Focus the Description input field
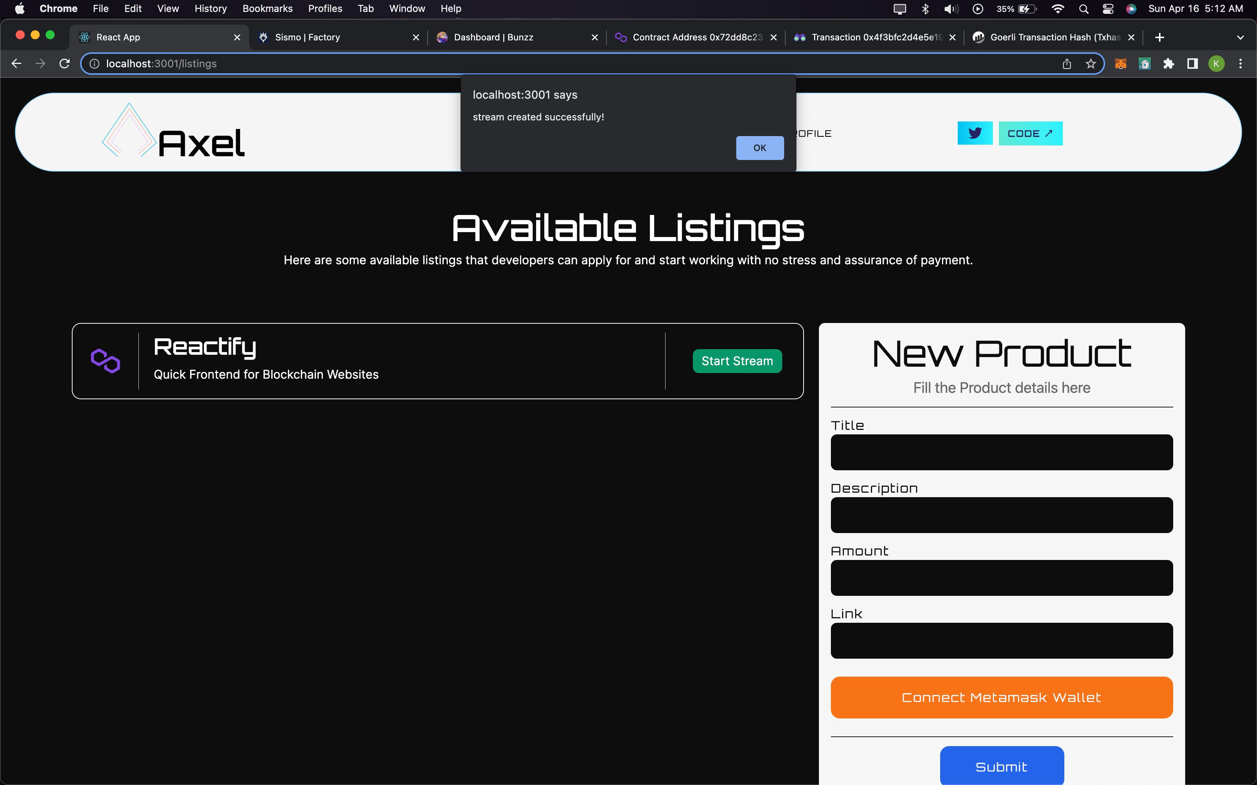Image resolution: width=1257 pixels, height=785 pixels. 1001,515
